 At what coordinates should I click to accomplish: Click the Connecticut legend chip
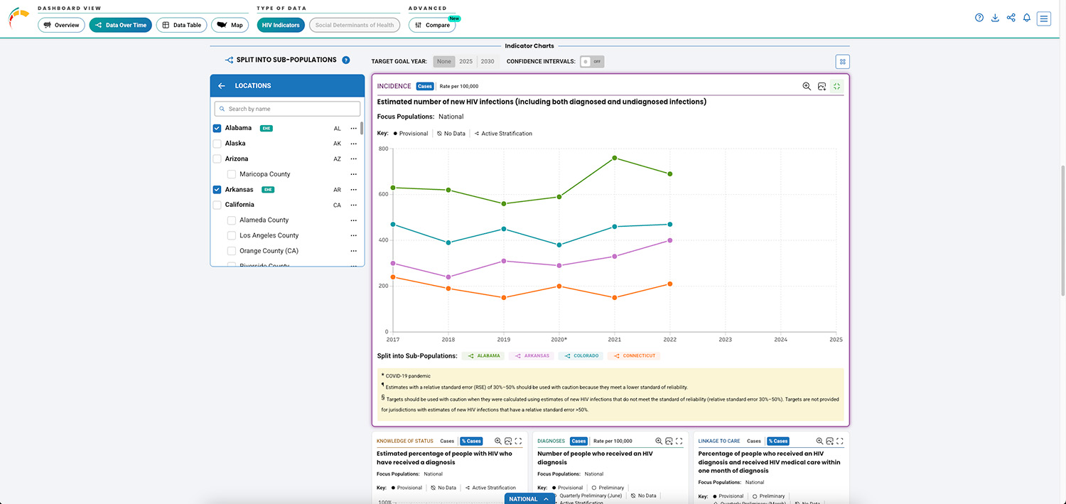632,356
